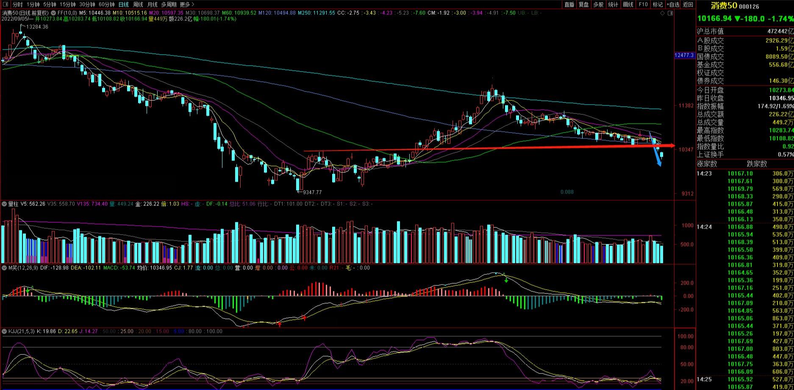
Task: Click the 14:24 tick row 10166.88
Action: (745, 227)
